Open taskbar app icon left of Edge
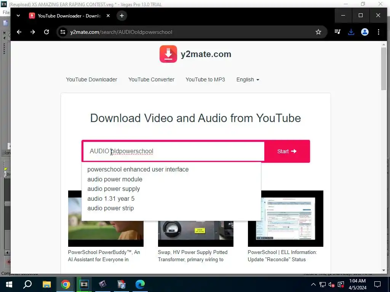This screenshot has height=292, width=390. 121,284
